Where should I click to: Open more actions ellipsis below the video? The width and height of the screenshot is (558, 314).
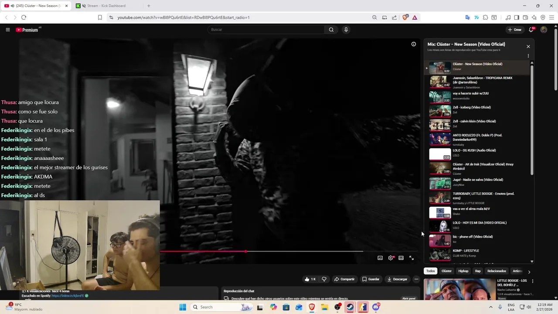[416, 279]
